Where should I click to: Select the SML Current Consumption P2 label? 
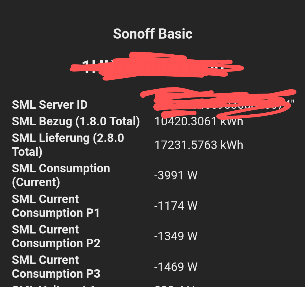(56, 236)
